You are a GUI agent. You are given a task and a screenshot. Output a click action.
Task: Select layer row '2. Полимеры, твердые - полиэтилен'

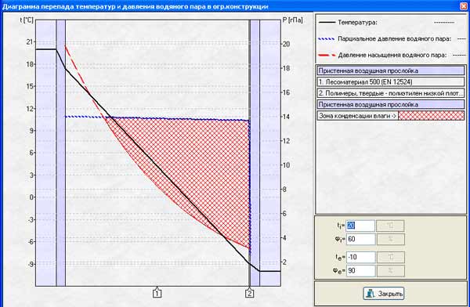coord(391,93)
